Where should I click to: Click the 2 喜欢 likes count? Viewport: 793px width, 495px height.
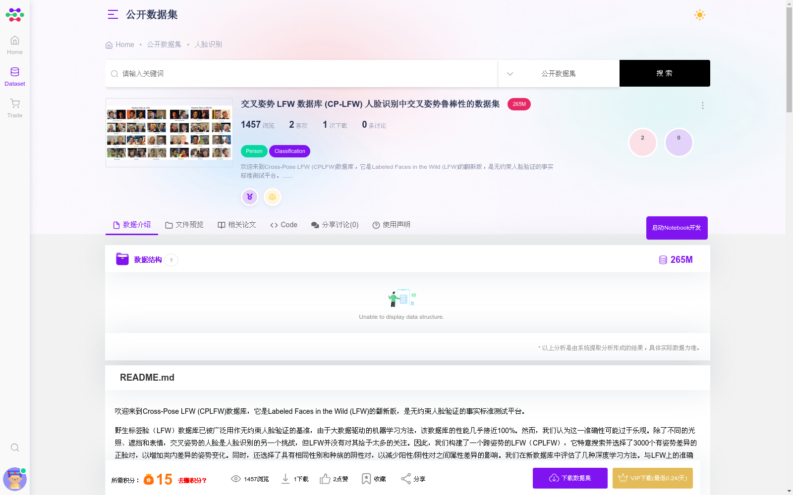click(298, 125)
